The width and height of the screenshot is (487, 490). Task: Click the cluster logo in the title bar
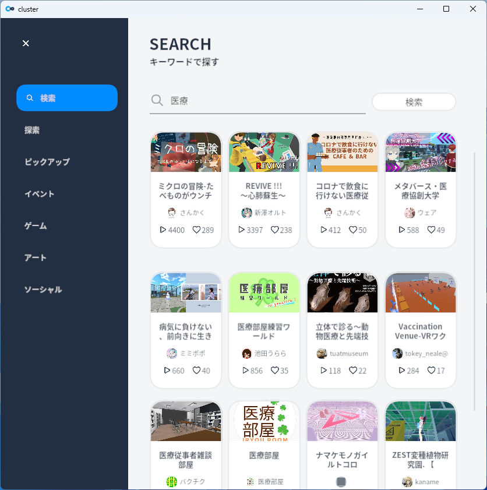(x=10, y=9)
